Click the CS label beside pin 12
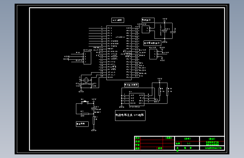The image size is (244, 158). click(x=98, y=55)
